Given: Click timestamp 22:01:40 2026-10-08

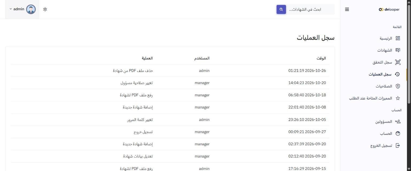Looking at the screenshot, I should pos(307,107).
